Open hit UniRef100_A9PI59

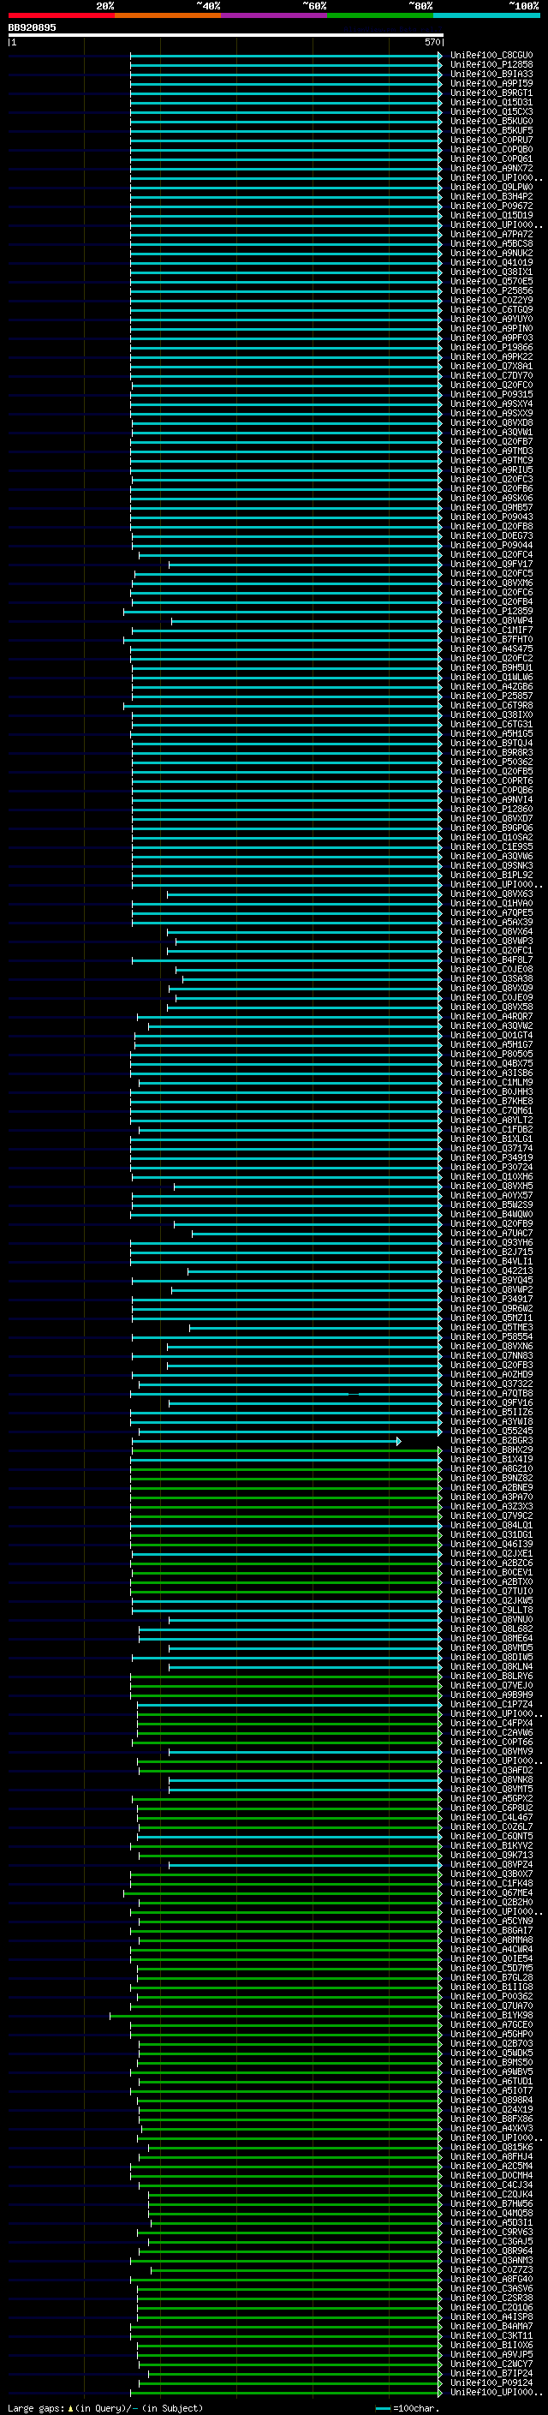(x=491, y=83)
